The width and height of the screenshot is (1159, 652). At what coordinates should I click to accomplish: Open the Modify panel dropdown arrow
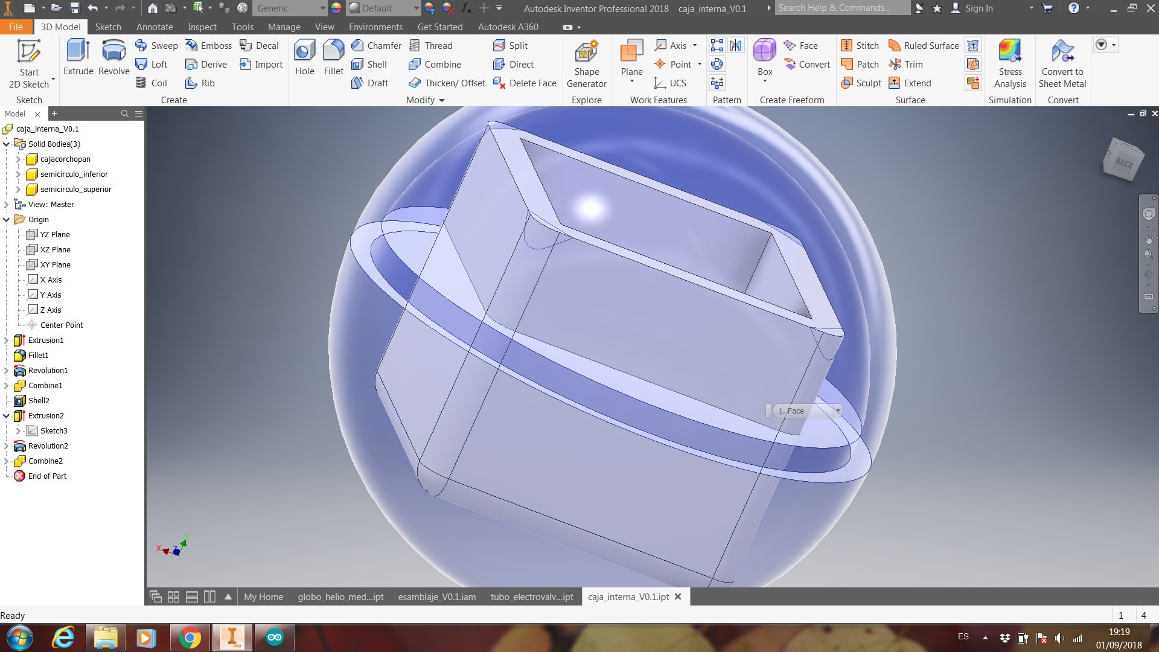coord(442,100)
